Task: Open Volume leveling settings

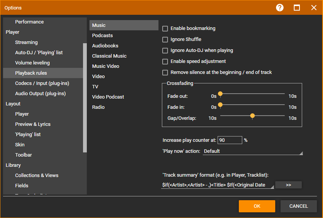Action: pos(43,63)
